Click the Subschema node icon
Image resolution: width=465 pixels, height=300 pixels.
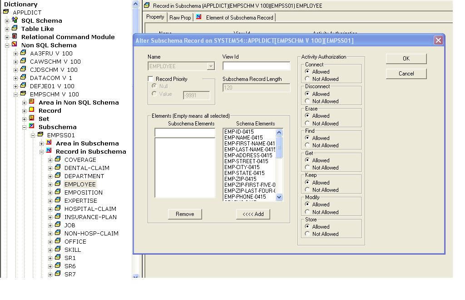(32, 127)
